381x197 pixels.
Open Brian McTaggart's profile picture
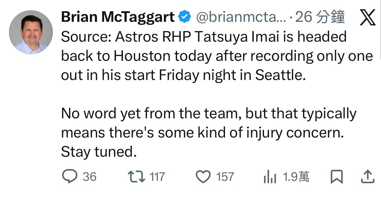(31, 32)
